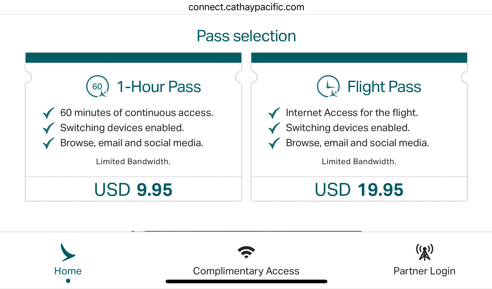The width and height of the screenshot is (492, 289).
Task: Click the antenna icon above Partner Login
Action: pyautogui.click(x=424, y=252)
